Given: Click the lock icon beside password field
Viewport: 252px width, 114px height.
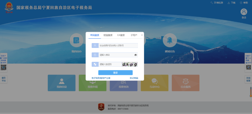Looking at the screenshot, I should tap(95, 55).
